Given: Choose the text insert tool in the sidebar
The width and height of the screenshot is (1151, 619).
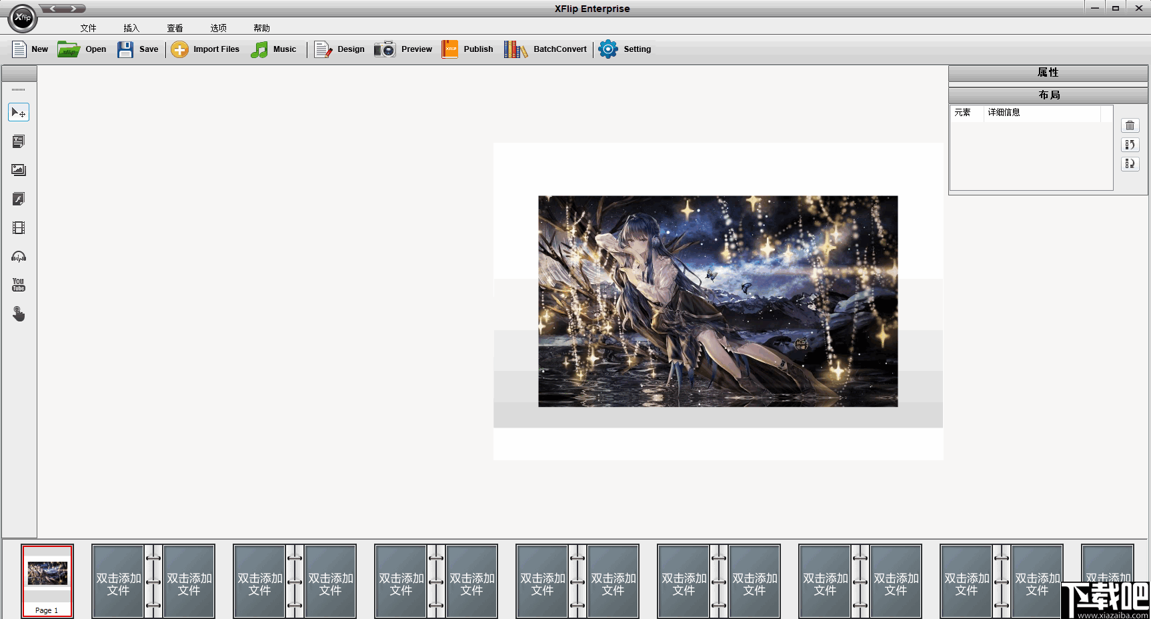Looking at the screenshot, I should (x=19, y=141).
